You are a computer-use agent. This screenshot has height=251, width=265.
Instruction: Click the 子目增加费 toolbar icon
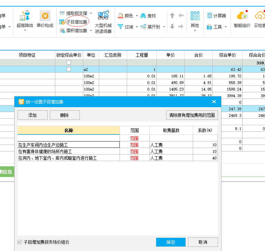pyautogui.click(x=62, y=22)
